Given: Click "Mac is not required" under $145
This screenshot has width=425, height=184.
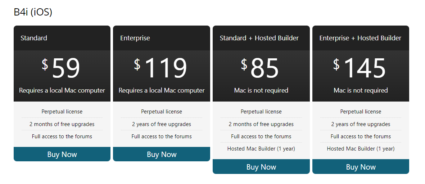Looking at the screenshot, I should click(361, 90).
